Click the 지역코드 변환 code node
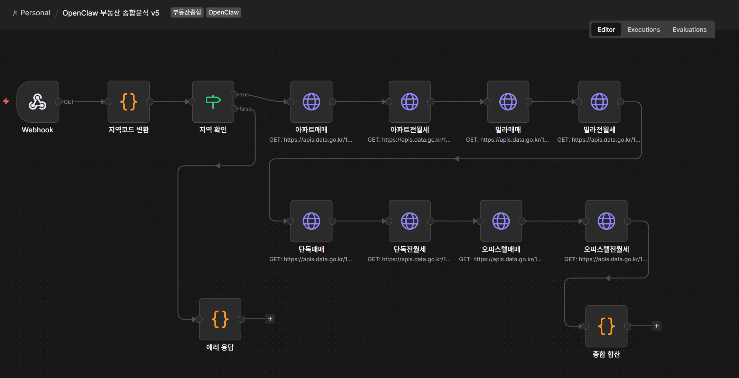This screenshot has height=378, width=739. [129, 102]
